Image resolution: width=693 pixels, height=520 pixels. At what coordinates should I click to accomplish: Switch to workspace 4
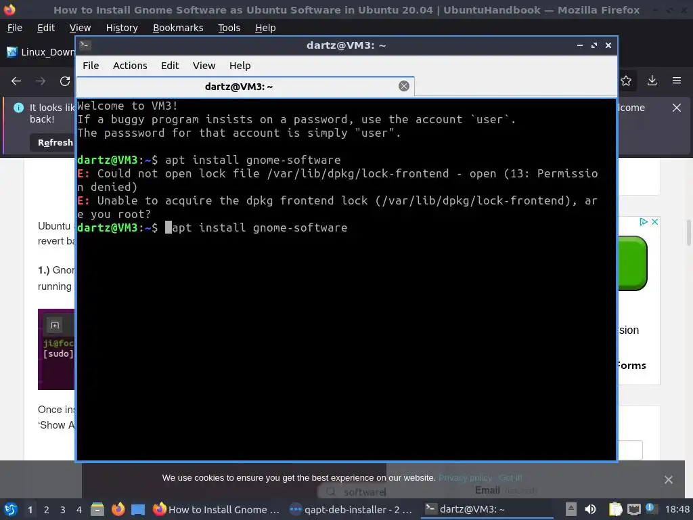[x=79, y=510]
